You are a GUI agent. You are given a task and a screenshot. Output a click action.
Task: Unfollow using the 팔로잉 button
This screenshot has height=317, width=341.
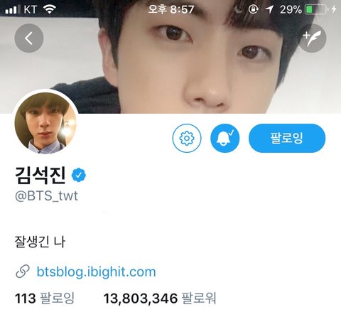click(287, 138)
